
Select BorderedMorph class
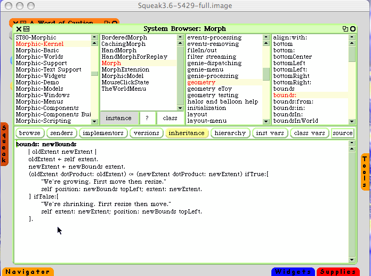pyautogui.click(x=139, y=37)
